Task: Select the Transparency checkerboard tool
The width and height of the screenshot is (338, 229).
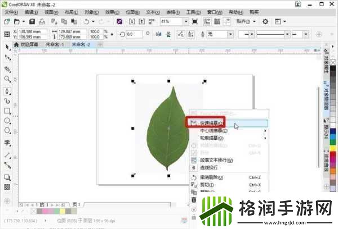Action: (x=7, y=187)
